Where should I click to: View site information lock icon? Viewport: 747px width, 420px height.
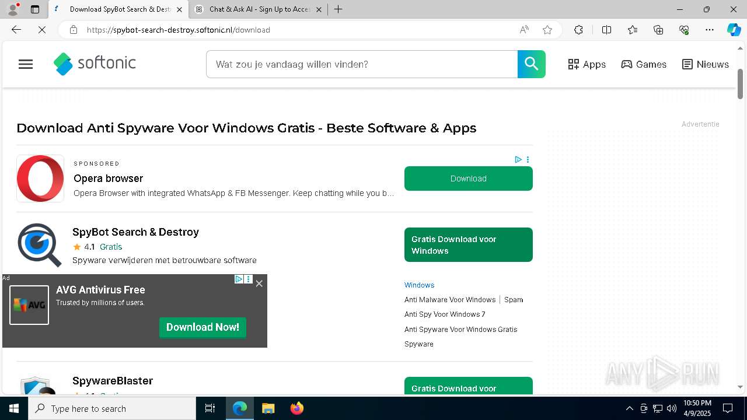tap(74, 30)
